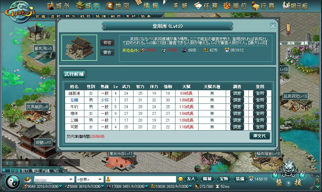The image size is (322, 192).
Task: Click the 宝物 treasures button
Action: coord(224,179)
